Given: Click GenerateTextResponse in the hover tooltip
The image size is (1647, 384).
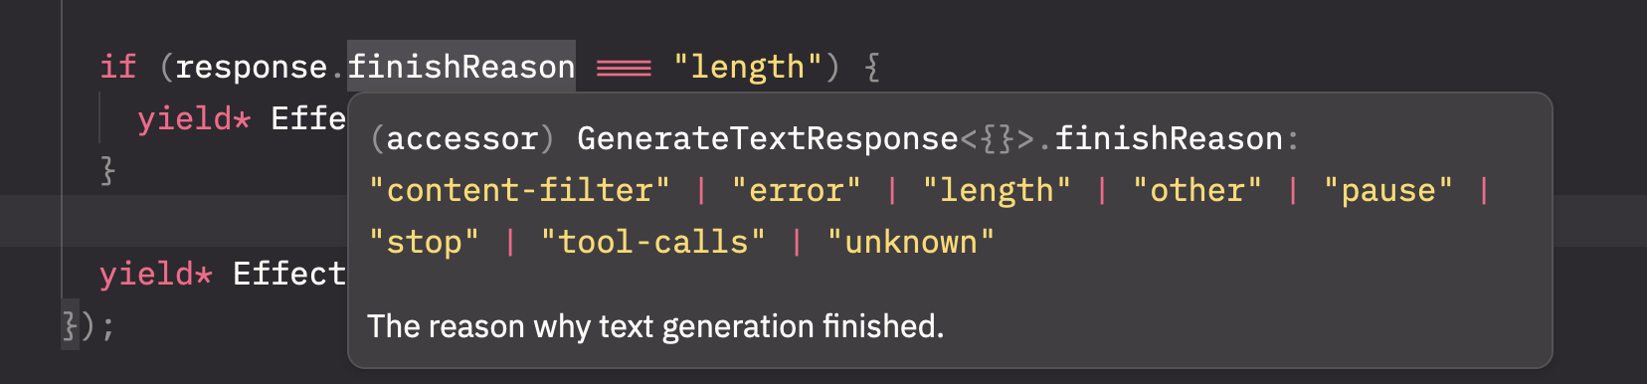Looking at the screenshot, I should pyautogui.click(x=767, y=138).
